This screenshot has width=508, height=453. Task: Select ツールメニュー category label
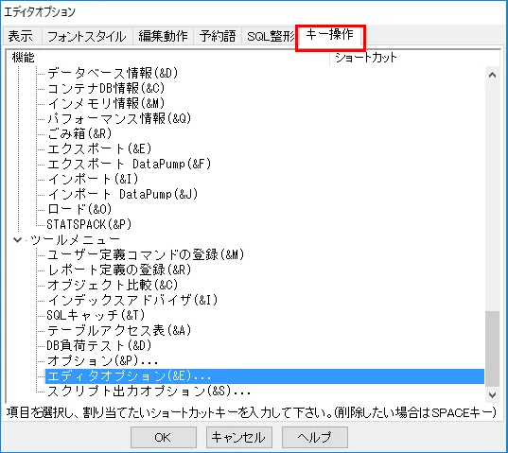click(75, 240)
